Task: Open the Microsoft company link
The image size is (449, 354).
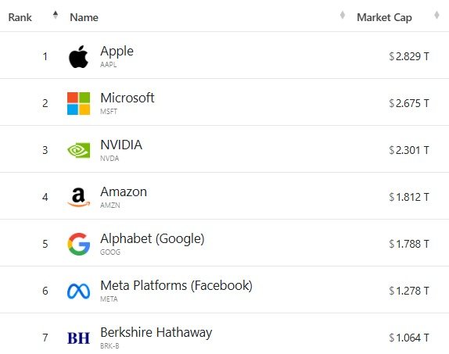Action: (128, 98)
